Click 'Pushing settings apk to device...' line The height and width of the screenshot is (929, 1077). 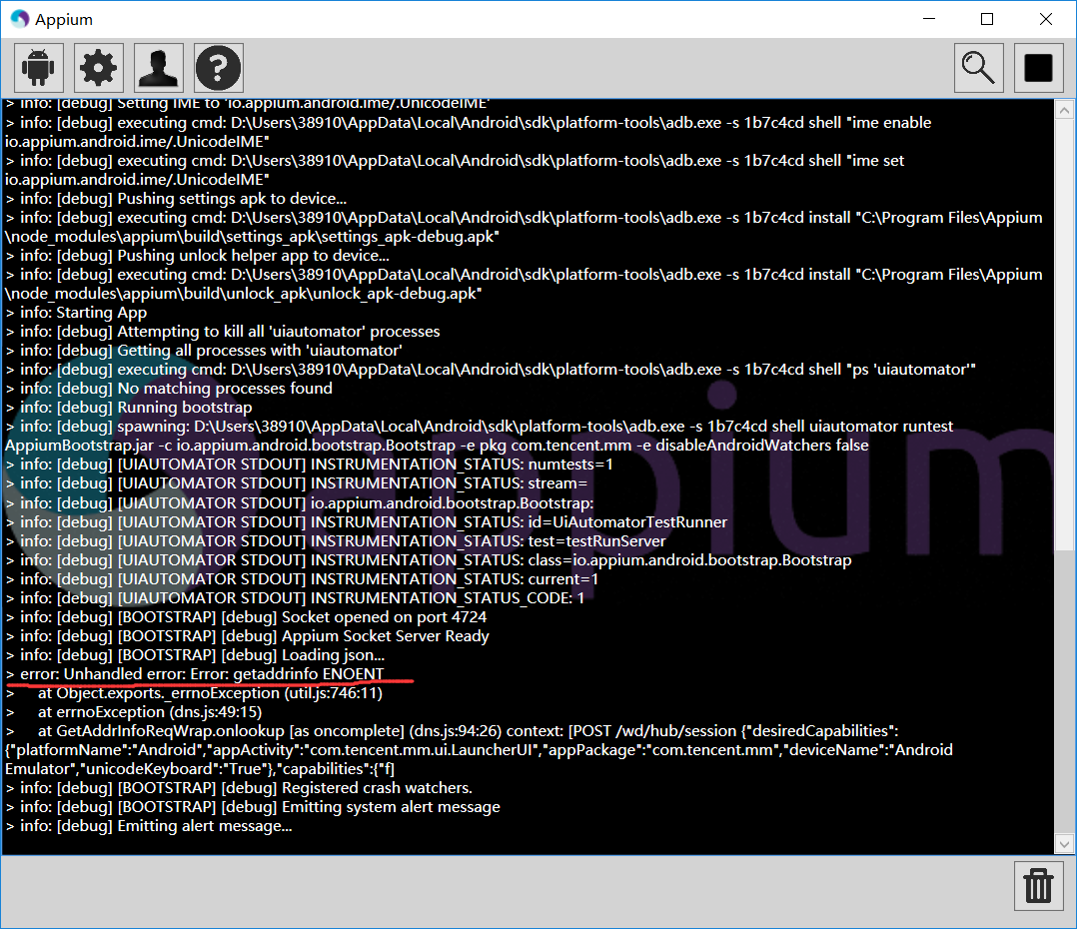pyautogui.click(x=176, y=199)
